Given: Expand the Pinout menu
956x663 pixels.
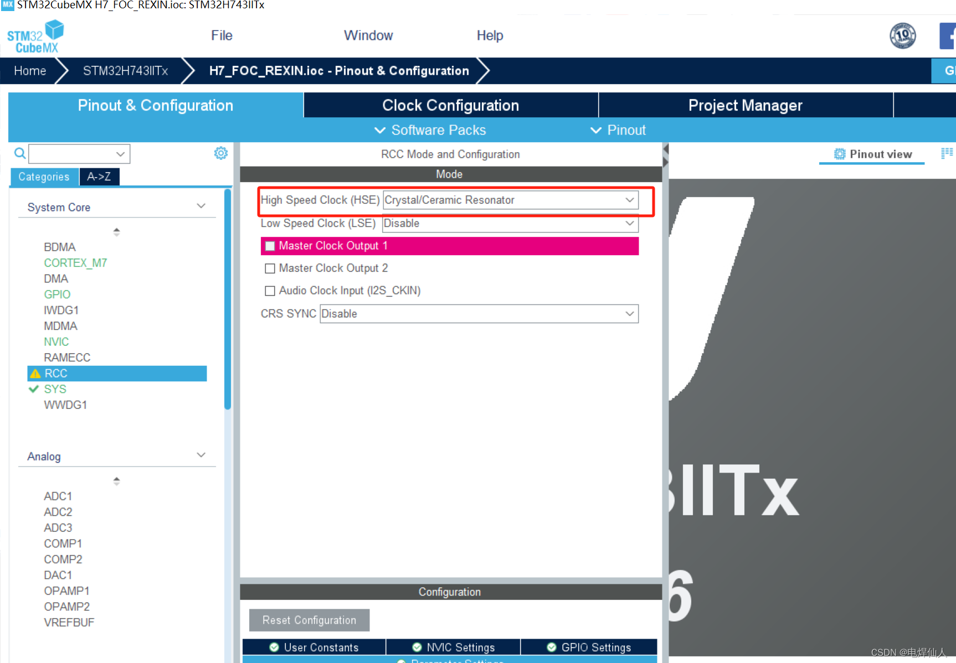Looking at the screenshot, I should click(x=618, y=130).
